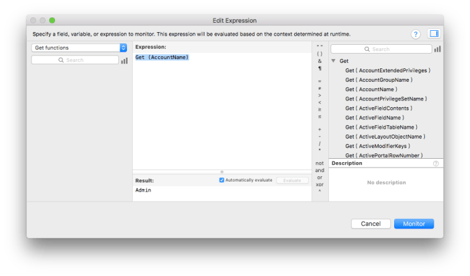Click sort icon beside functions search field
Image resolution: width=470 pixels, height=276 pixels.
[x=438, y=49]
